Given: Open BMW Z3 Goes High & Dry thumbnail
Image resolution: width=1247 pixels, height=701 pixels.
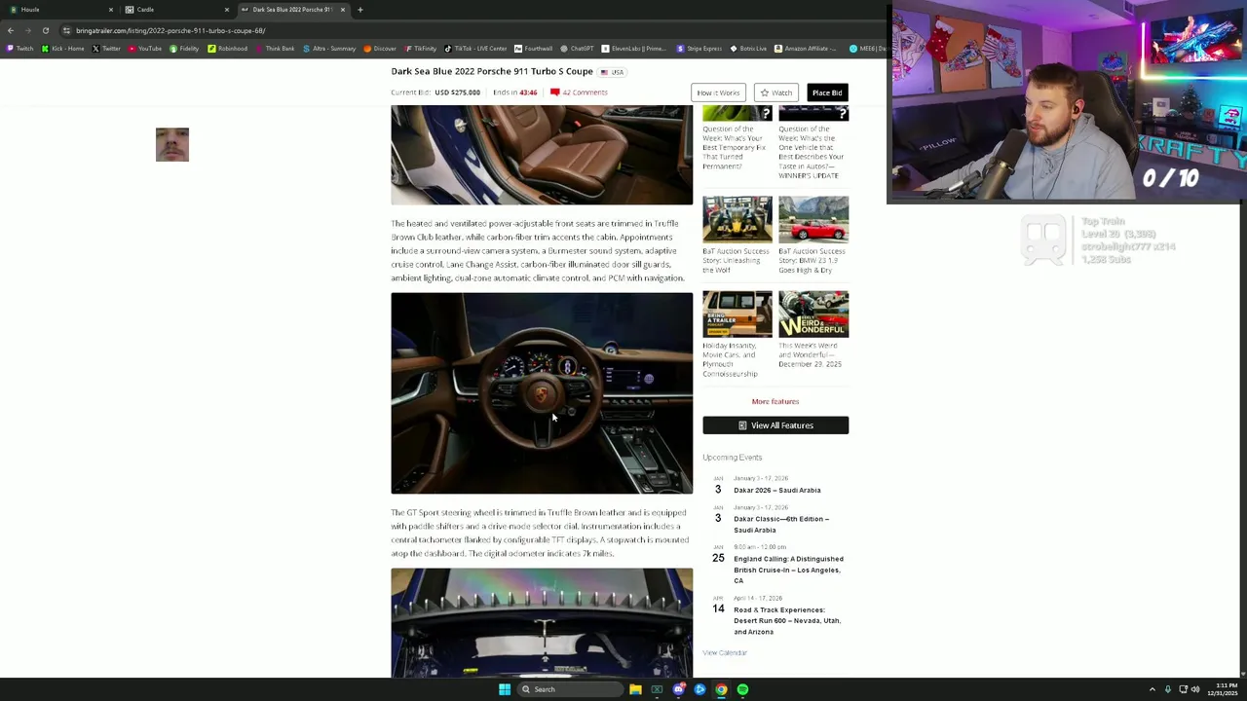Looking at the screenshot, I should [x=813, y=220].
